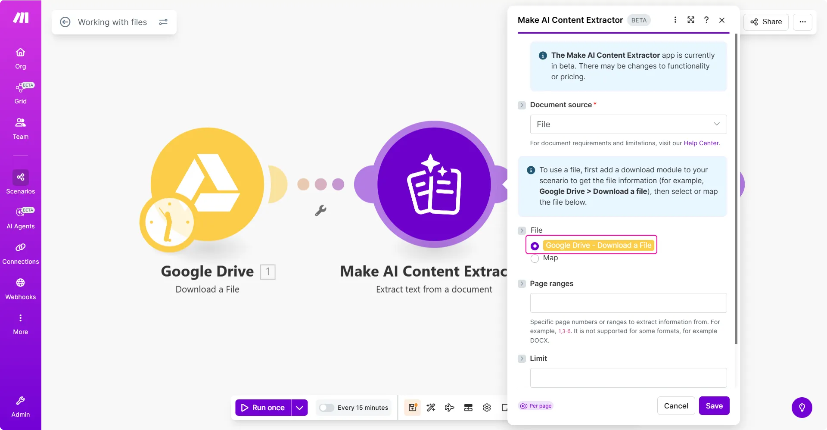
Task: Click the Per page pricing badge
Action: (536, 406)
